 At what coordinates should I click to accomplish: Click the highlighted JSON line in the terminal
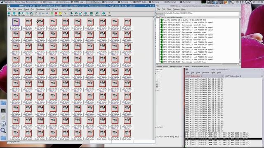pyautogui.click(x=223, y=139)
